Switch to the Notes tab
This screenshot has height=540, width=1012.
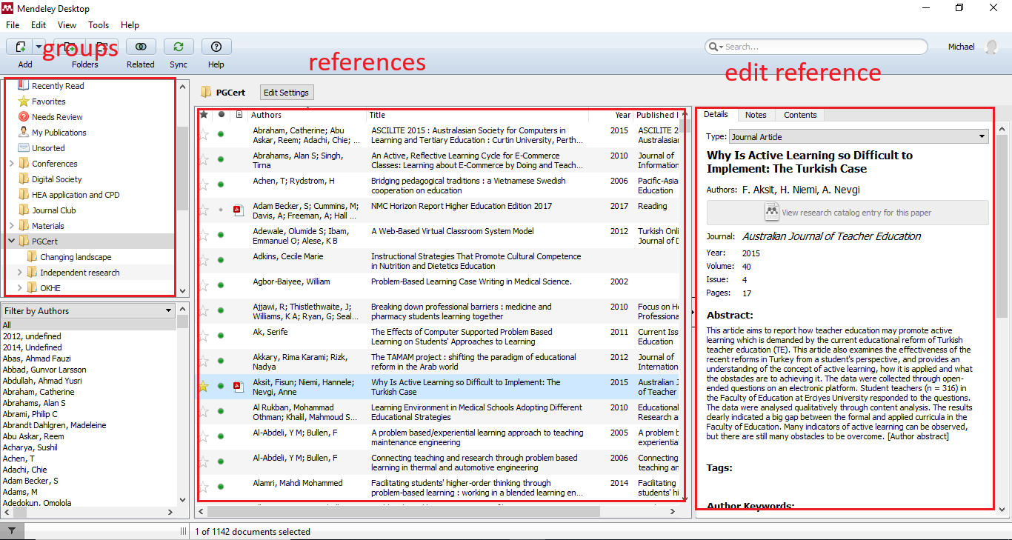(x=756, y=115)
